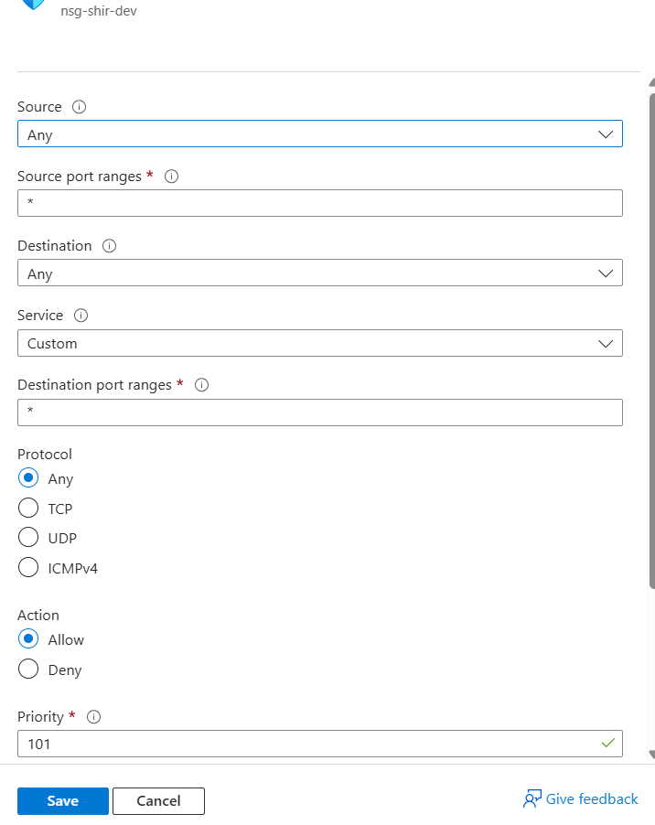
Task: Select the TCP protocol option
Action: click(x=28, y=508)
